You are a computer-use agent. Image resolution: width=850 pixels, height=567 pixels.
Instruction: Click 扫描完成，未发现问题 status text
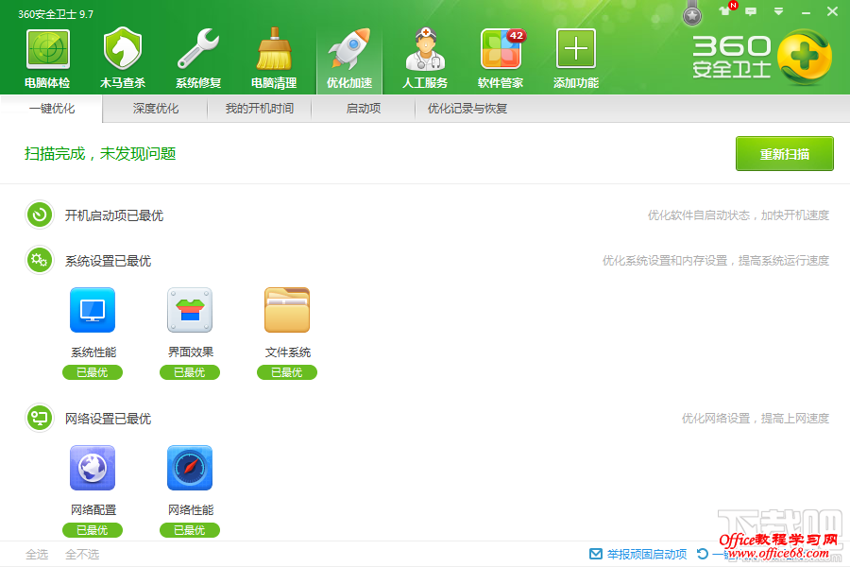point(100,153)
